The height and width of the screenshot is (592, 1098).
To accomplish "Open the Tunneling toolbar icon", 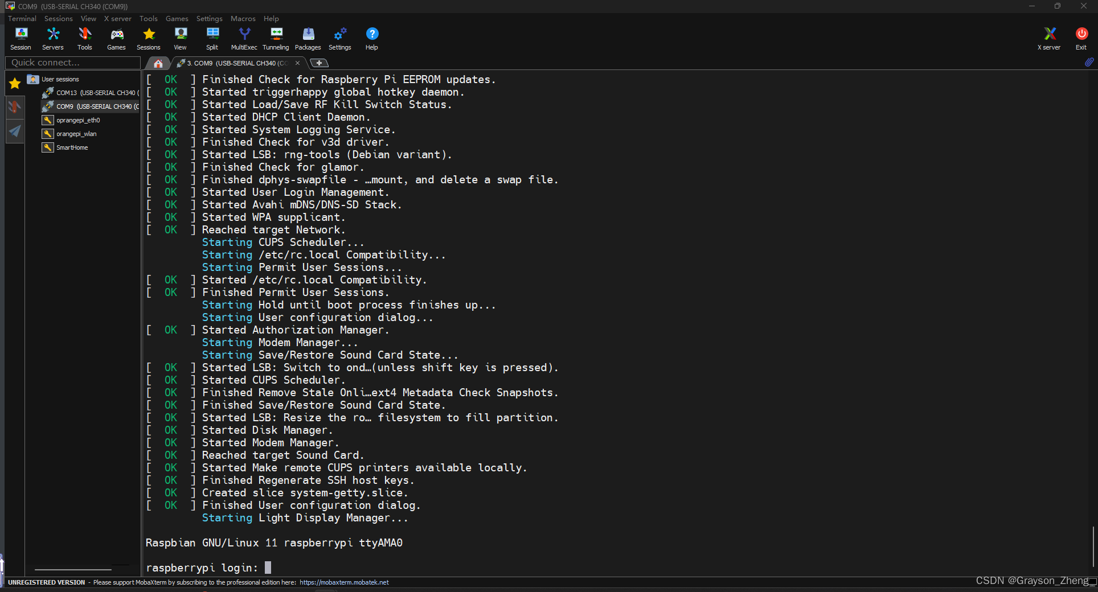I will pyautogui.click(x=276, y=39).
